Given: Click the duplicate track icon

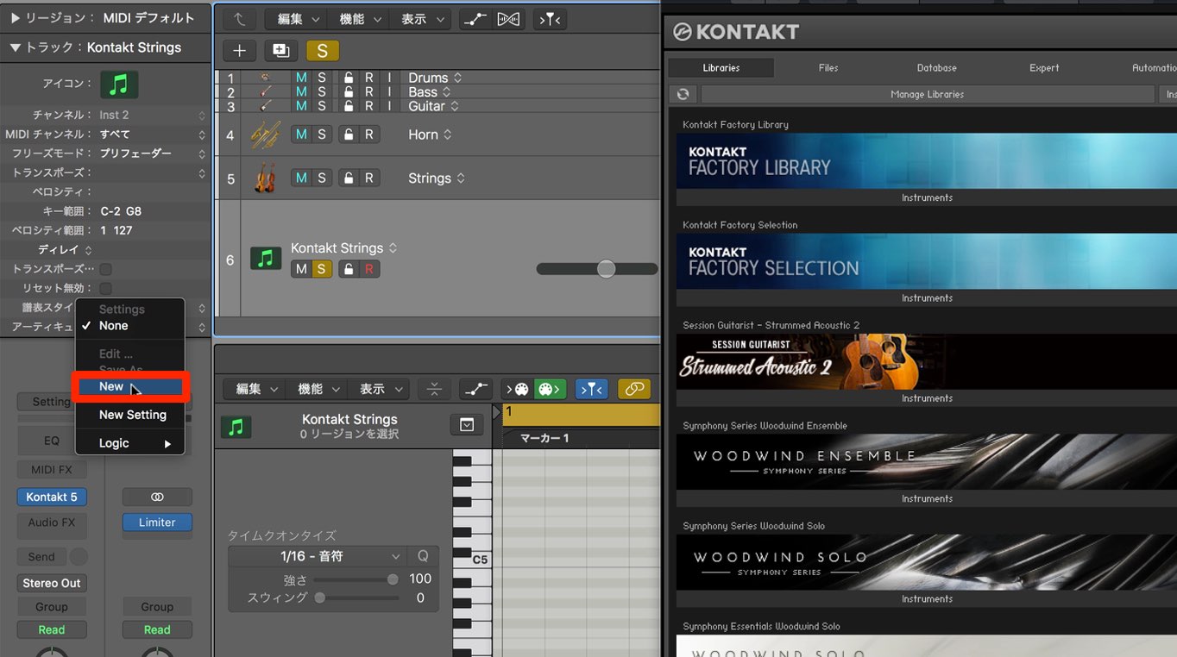Looking at the screenshot, I should tap(280, 51).
